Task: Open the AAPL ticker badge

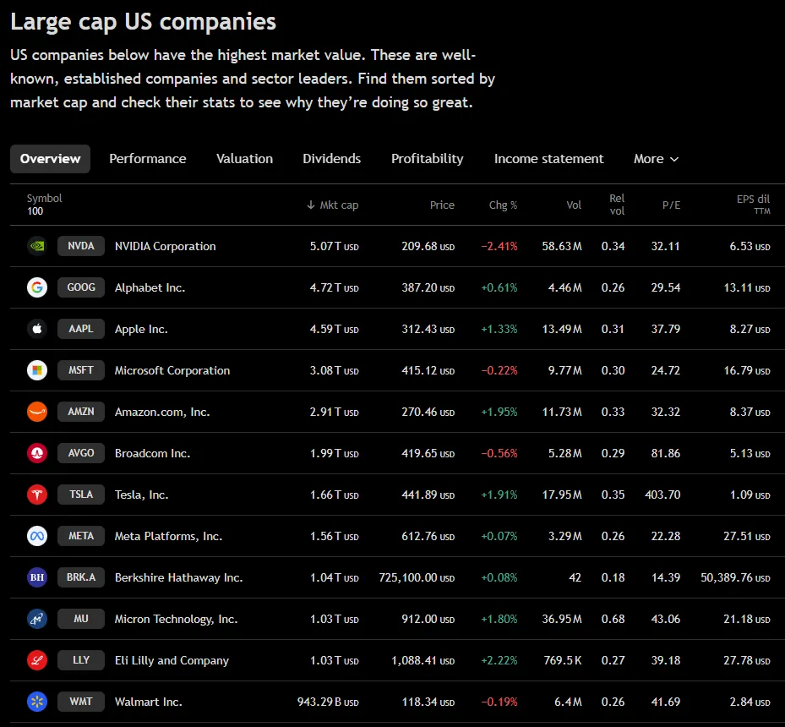Action: coord(81,329)
